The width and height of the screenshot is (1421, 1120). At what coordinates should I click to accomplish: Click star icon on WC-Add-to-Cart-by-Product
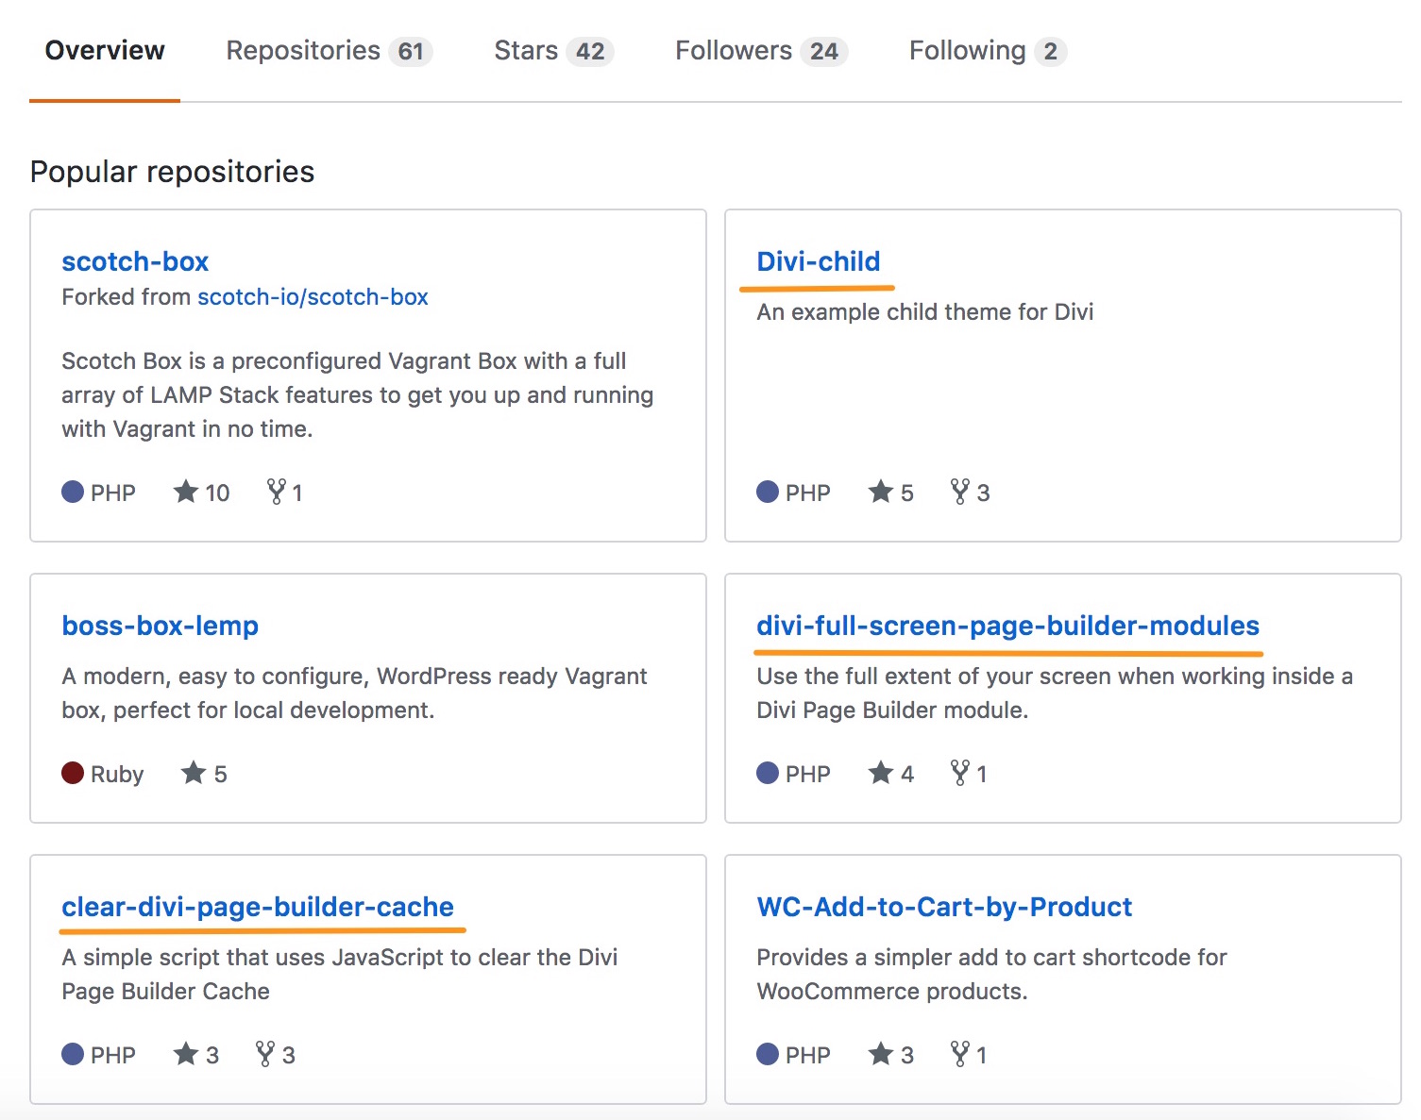click(881, 1054)
